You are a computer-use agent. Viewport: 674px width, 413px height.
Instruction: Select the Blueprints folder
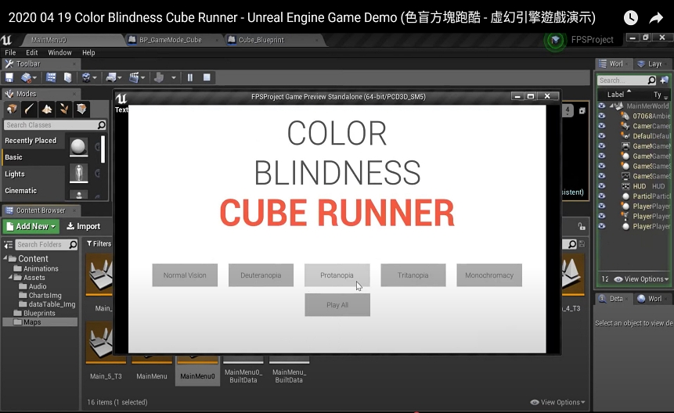click(39, 313)
